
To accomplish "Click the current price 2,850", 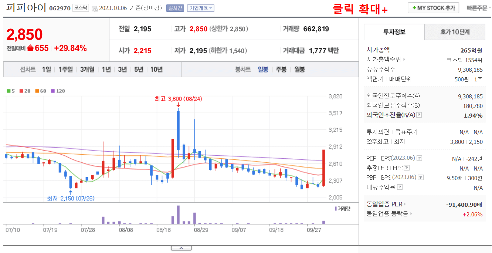I will 25,35.
